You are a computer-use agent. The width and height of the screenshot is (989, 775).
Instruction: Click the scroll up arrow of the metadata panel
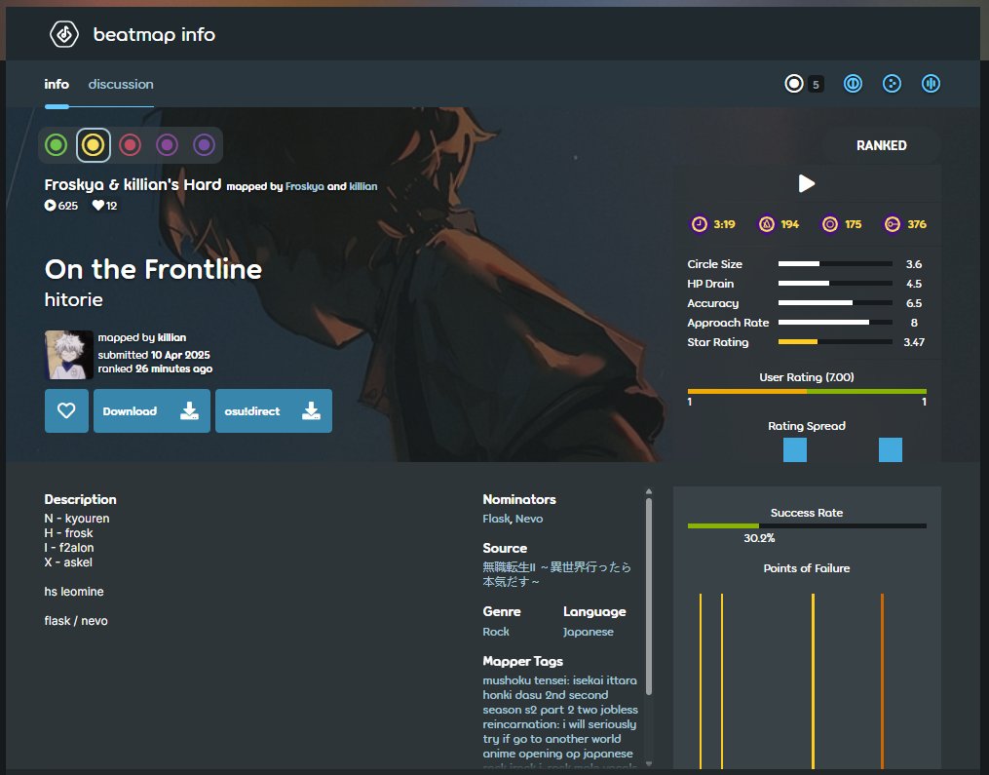[x=648, y=491]
